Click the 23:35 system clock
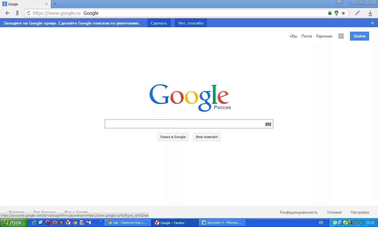The height and width of the screenshot is (227, 378). [370, 223]
